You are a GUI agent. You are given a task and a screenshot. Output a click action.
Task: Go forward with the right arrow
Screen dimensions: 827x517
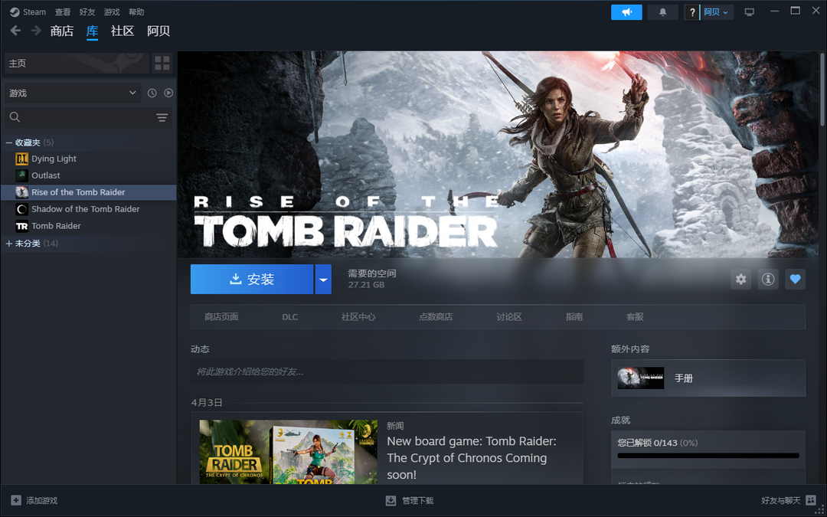click(x=36, y=31)
